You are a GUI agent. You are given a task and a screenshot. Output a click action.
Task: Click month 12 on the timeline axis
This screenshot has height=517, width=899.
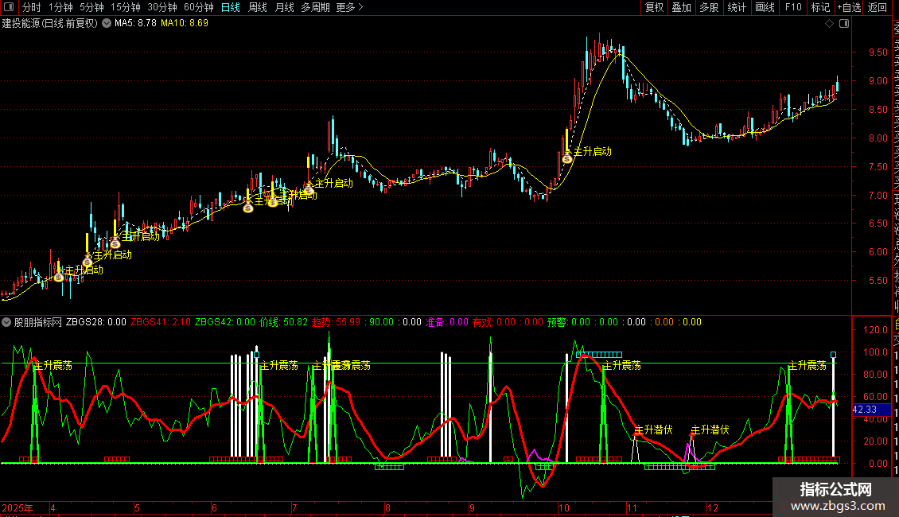[x=712, y=507]
